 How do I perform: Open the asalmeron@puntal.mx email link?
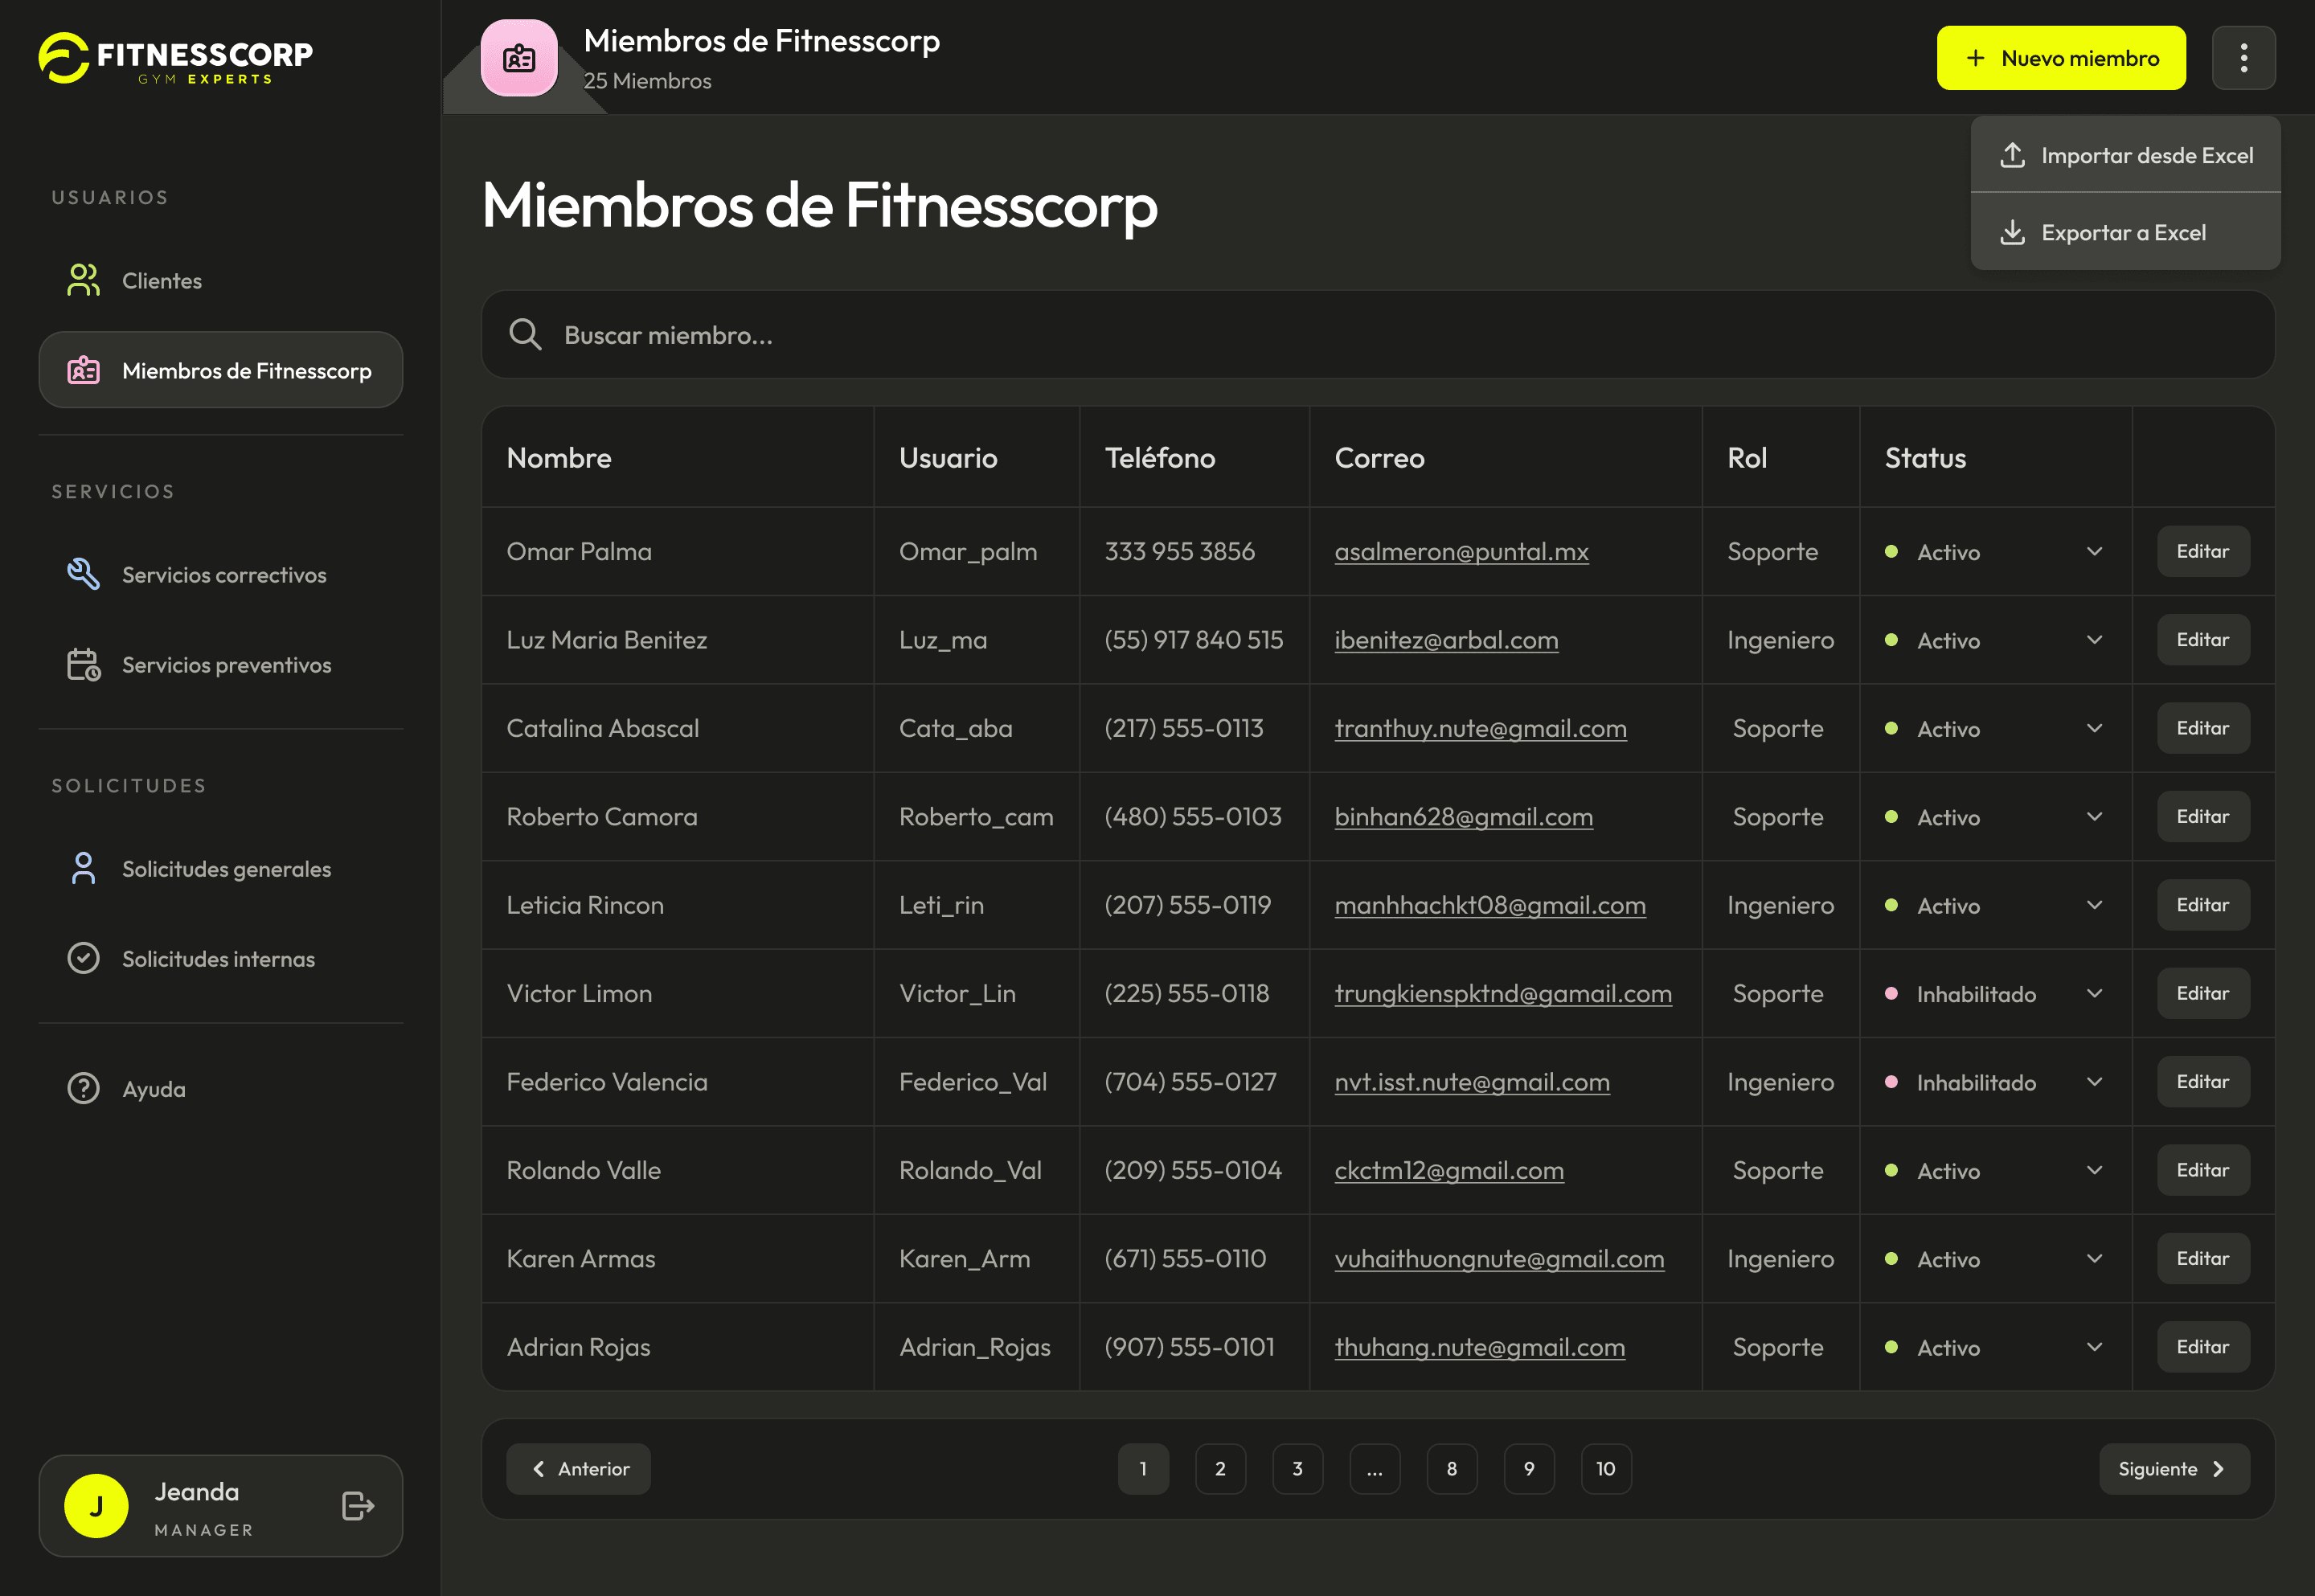coord(1461,551)
